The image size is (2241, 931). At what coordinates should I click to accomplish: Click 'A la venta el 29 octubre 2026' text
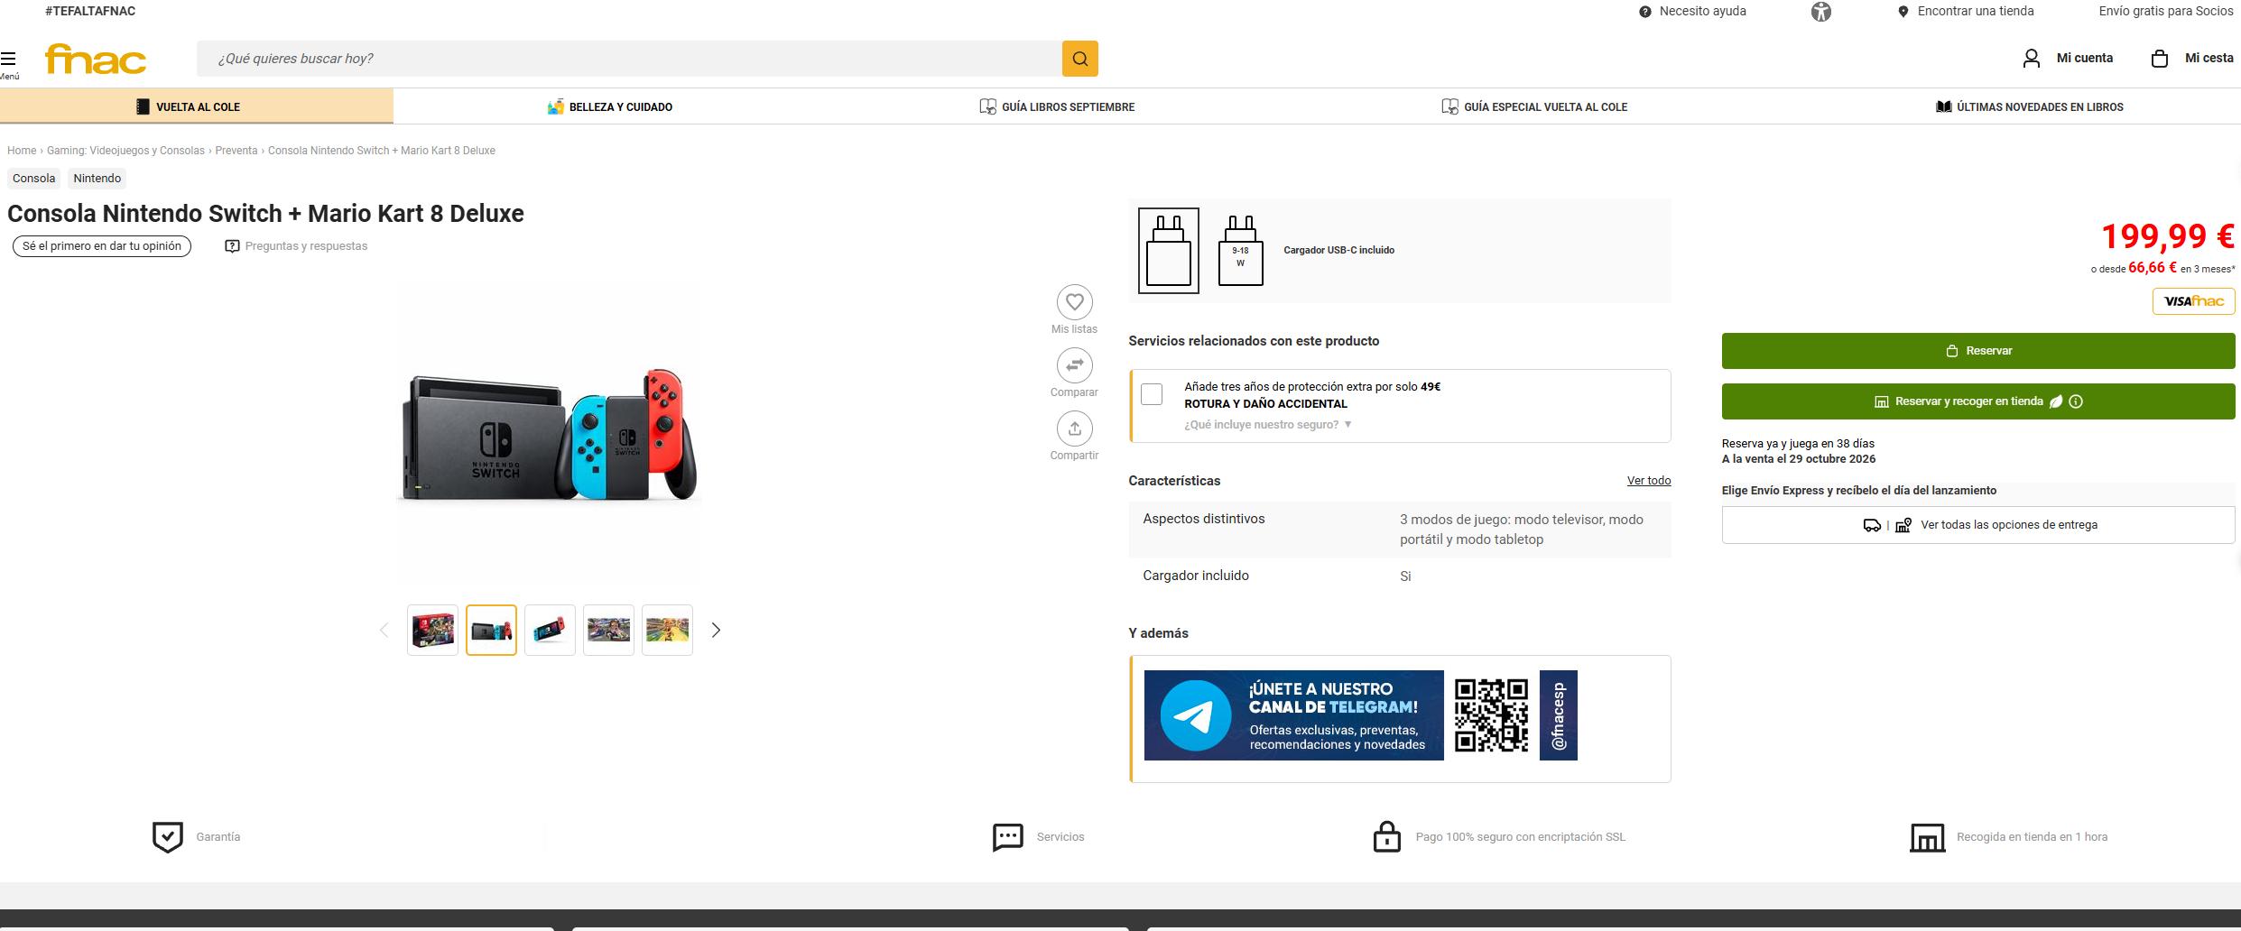pyautogui.click(x=1799, y=459)
